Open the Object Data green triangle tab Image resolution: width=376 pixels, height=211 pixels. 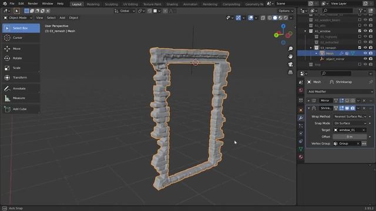(301, 149)
